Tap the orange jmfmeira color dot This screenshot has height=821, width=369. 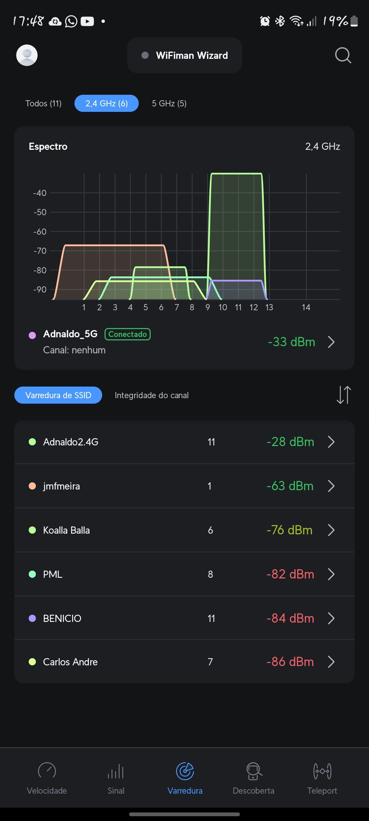[32, 486]
